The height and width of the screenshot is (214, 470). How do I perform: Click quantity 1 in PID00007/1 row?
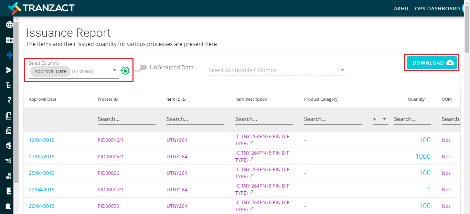click(429, 189)
